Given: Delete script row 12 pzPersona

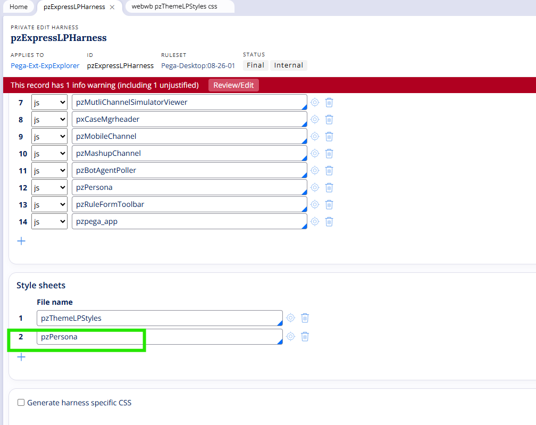Looking at the screenshot, I should (x=329, y=187).
